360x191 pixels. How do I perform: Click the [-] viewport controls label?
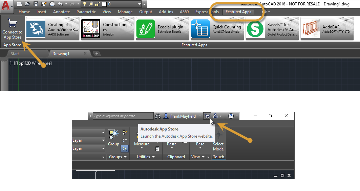coord(12,63)
